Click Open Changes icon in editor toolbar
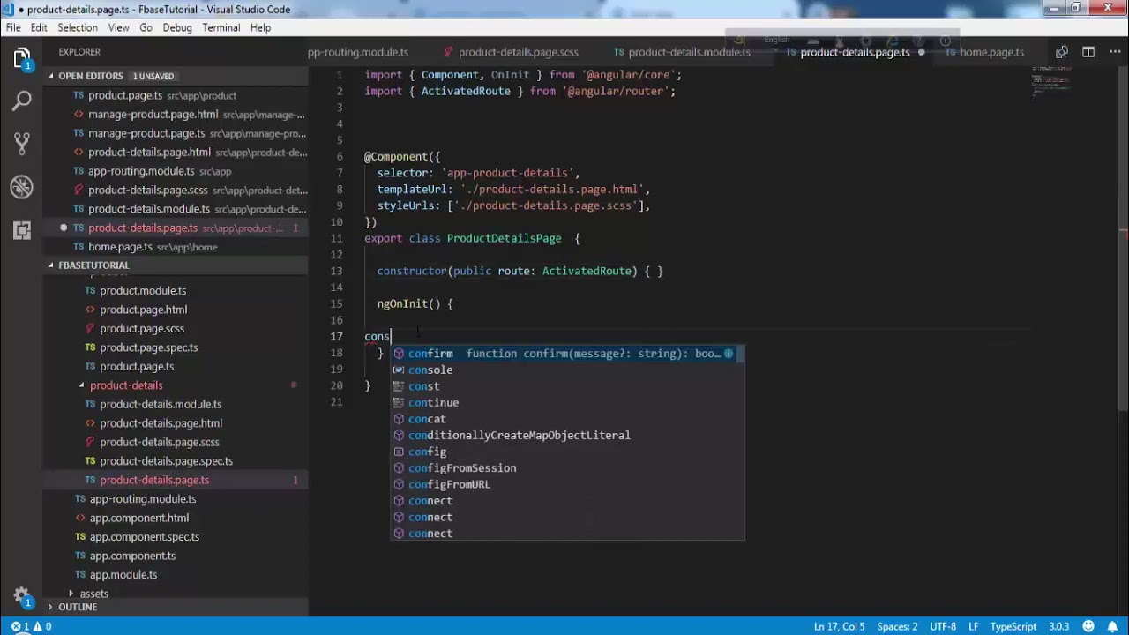The width and height of the screenshot is (1129, 635). (x=1062, y=52)
